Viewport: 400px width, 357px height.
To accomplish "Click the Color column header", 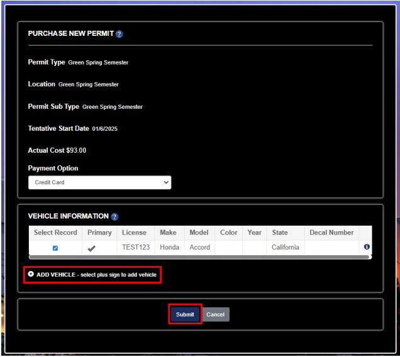I will coord(228,233).
